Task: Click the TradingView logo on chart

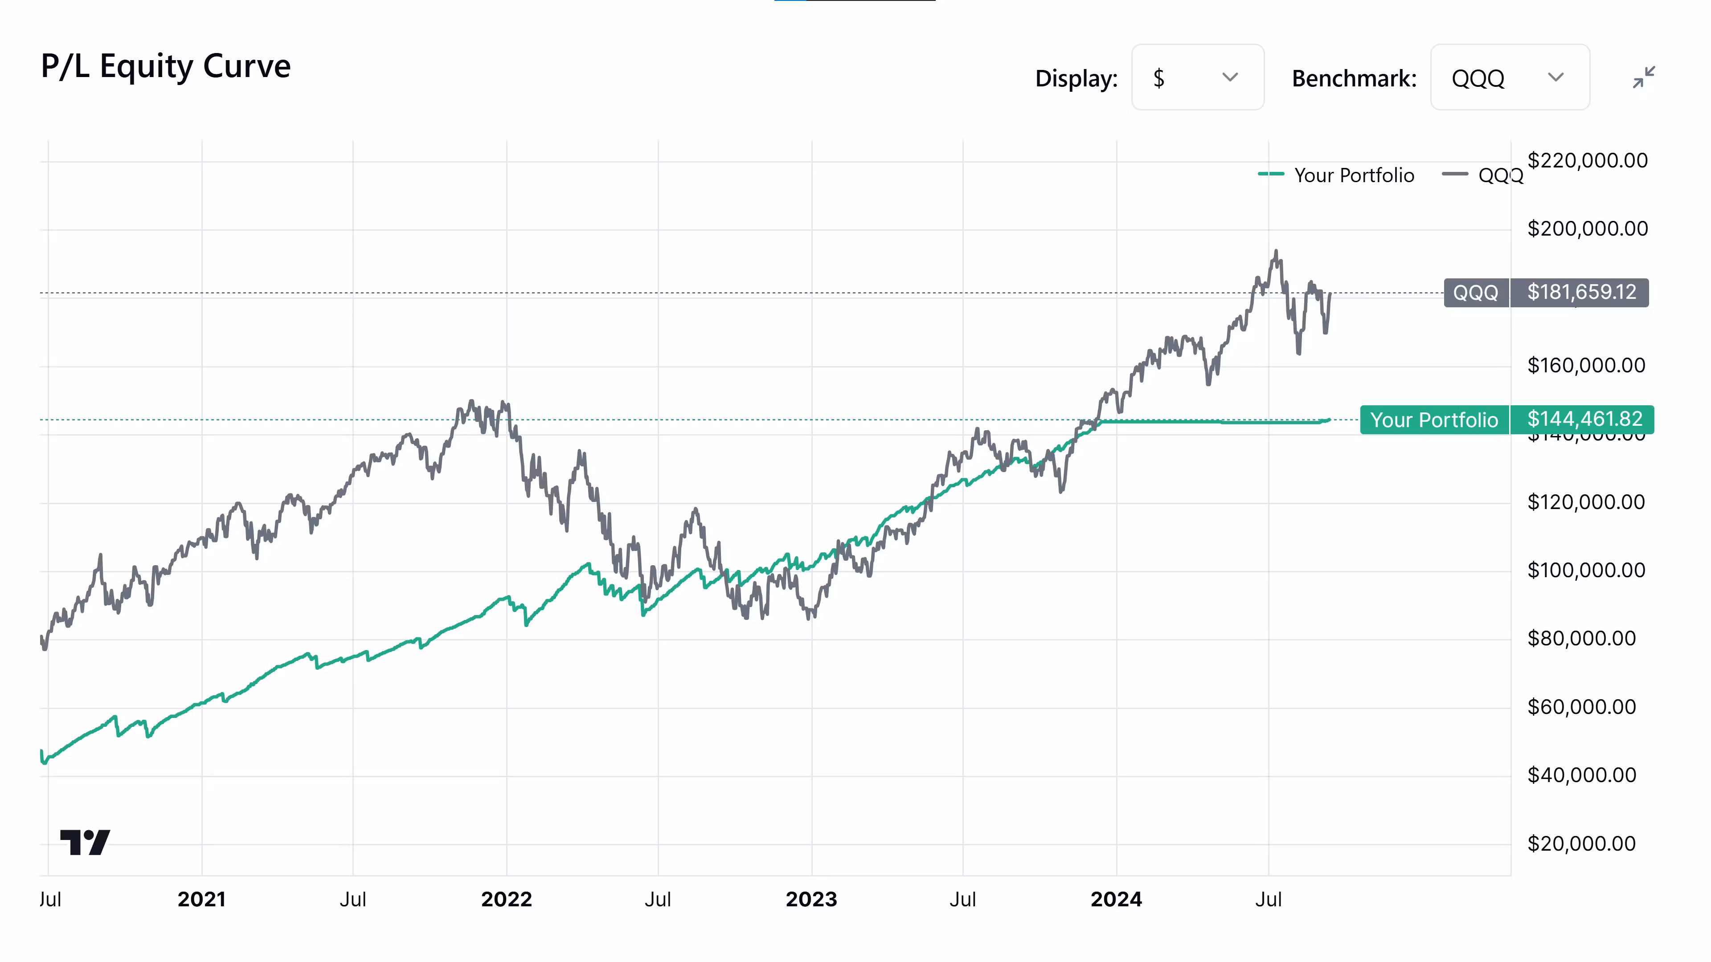Action: click(85, 842)
